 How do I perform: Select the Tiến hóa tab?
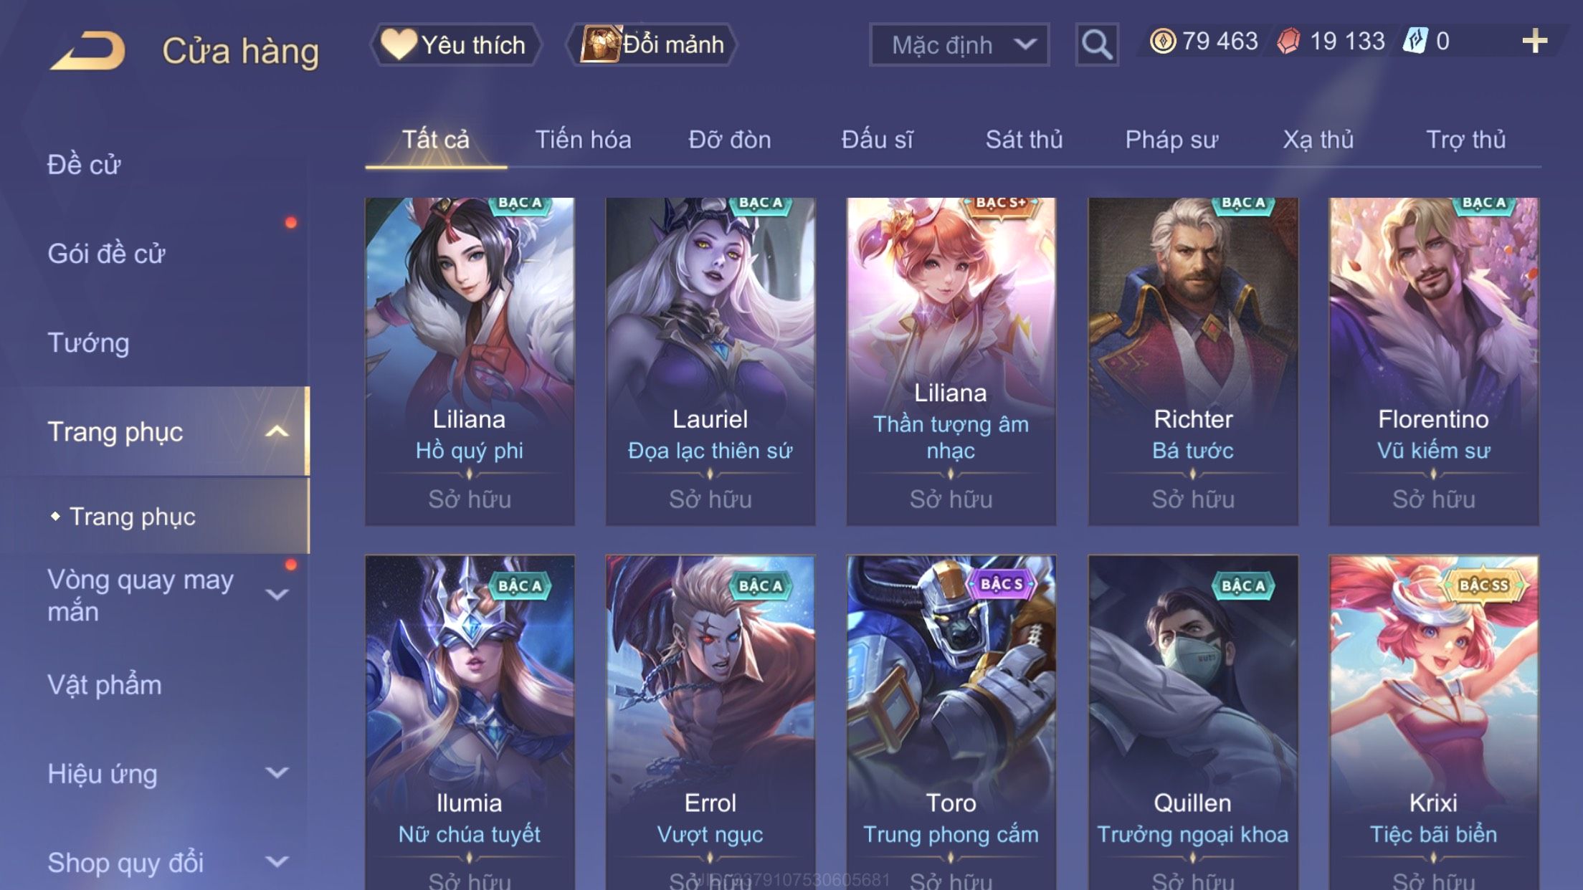coord(583,139)
